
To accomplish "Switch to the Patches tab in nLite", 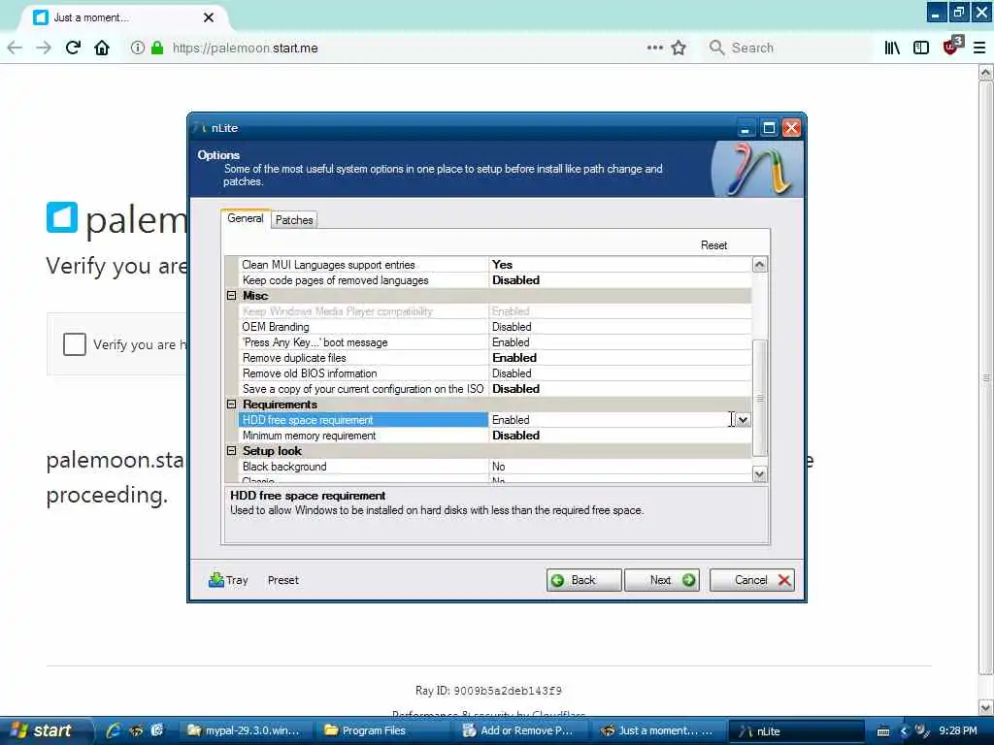I will (x=294, y=220).
